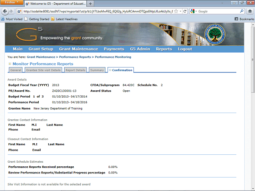Screen dimensions: 255x191
Task: Click the G5 site favicon in address bar
Action: 20,12
